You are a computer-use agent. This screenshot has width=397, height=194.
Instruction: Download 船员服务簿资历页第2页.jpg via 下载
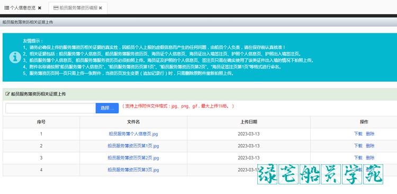coord(358,158)
